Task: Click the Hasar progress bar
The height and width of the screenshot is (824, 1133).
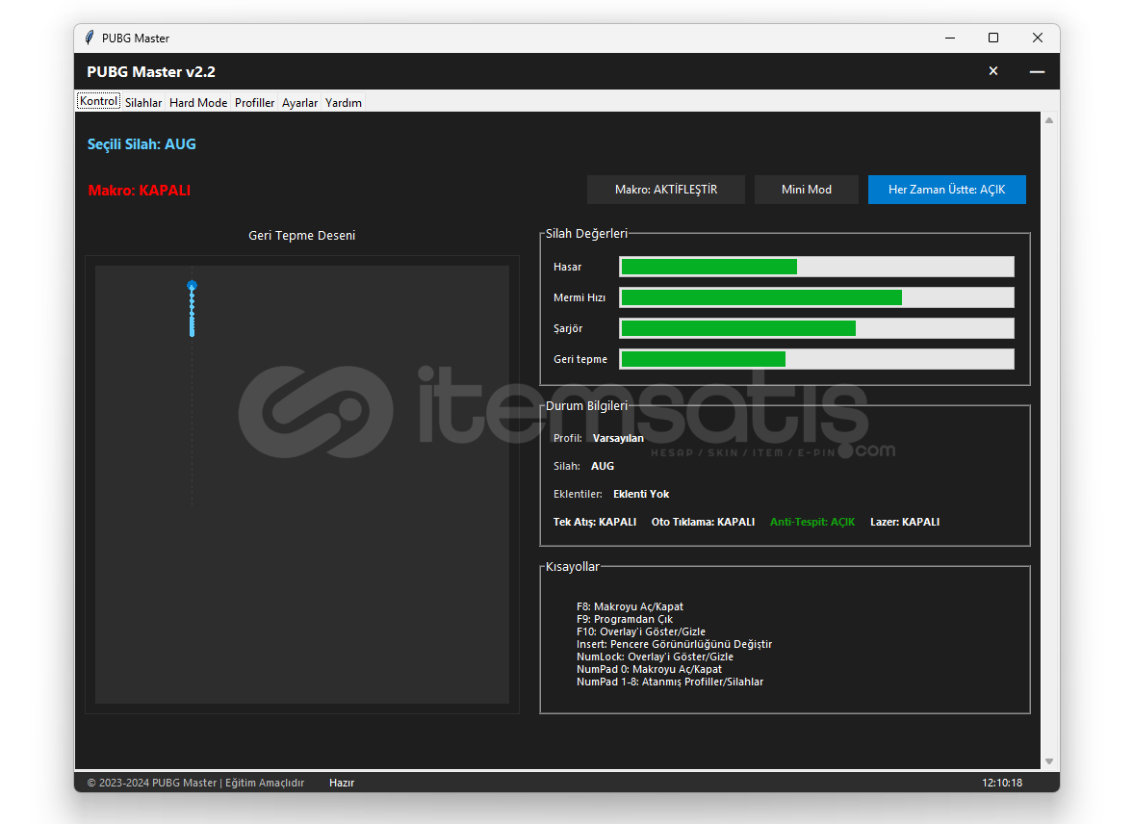Action: click(x=816, y=267)
